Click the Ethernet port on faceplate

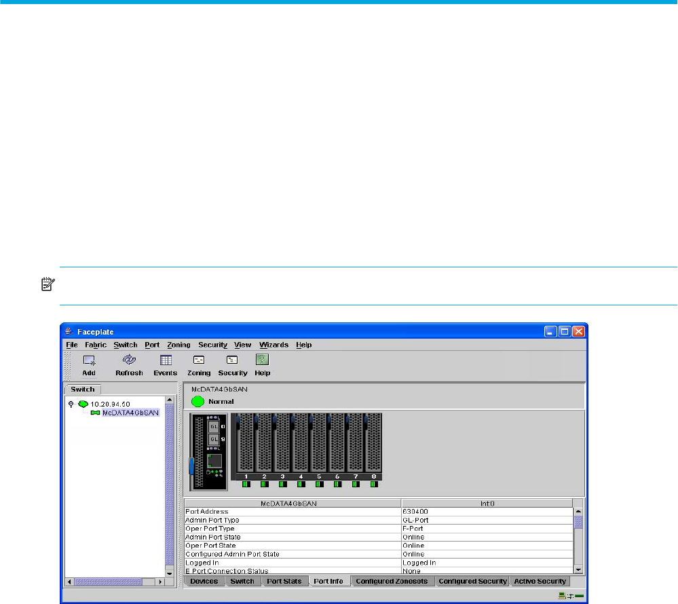(x=214, y=461)
